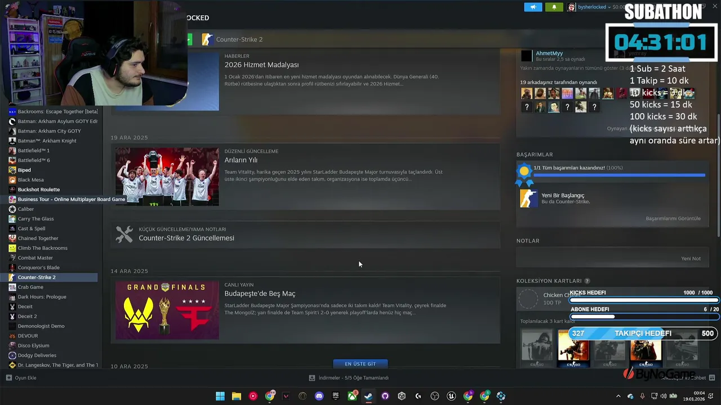Open the green notification bell
The width and height of the screenshot is (721, 405).
pyautogui.click(x=554, y=7)
